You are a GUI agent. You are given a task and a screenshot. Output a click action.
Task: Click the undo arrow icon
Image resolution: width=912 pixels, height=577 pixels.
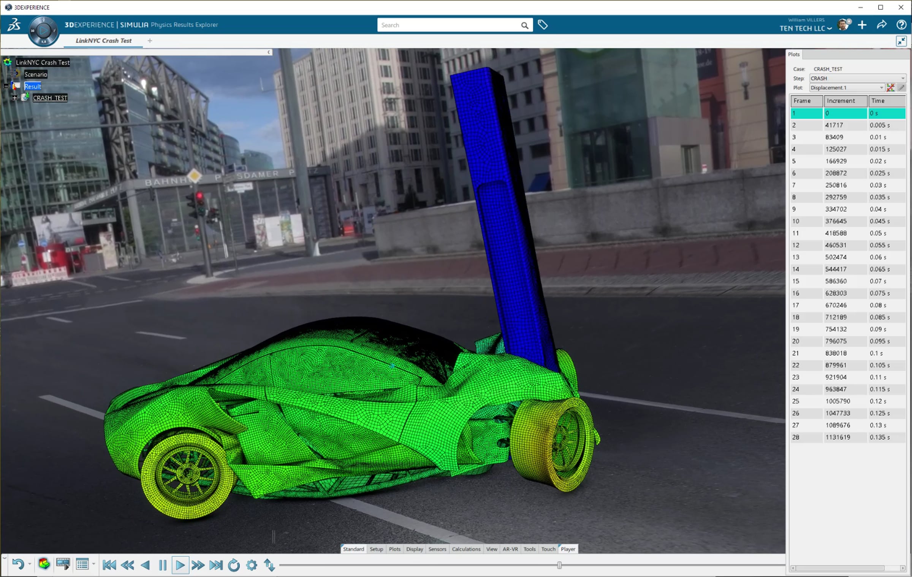tap(17, 564)
